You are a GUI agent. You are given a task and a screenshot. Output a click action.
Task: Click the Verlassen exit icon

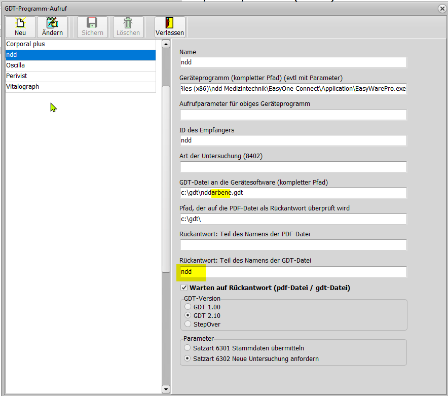[170, 23]
